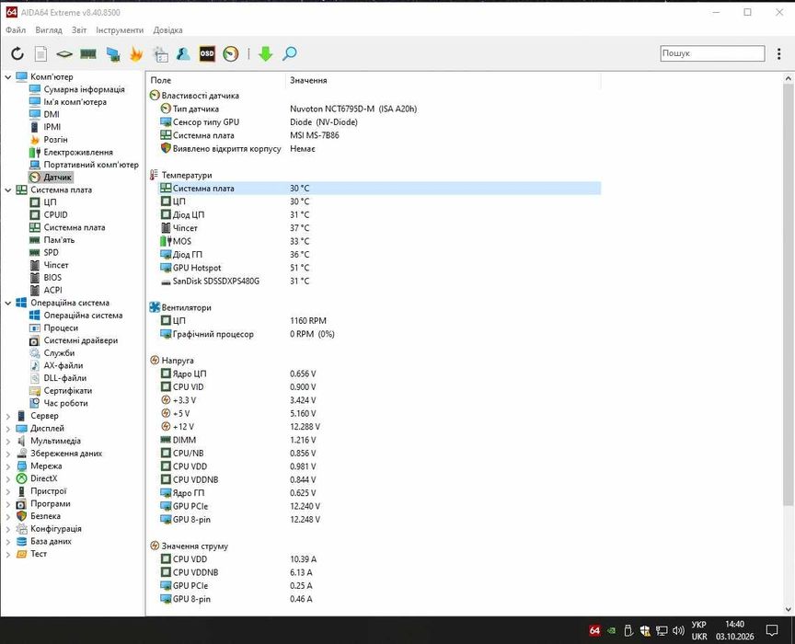Click the sensor gauge toolbar icon
Viewport: 795px width, 644px height.
231,53
